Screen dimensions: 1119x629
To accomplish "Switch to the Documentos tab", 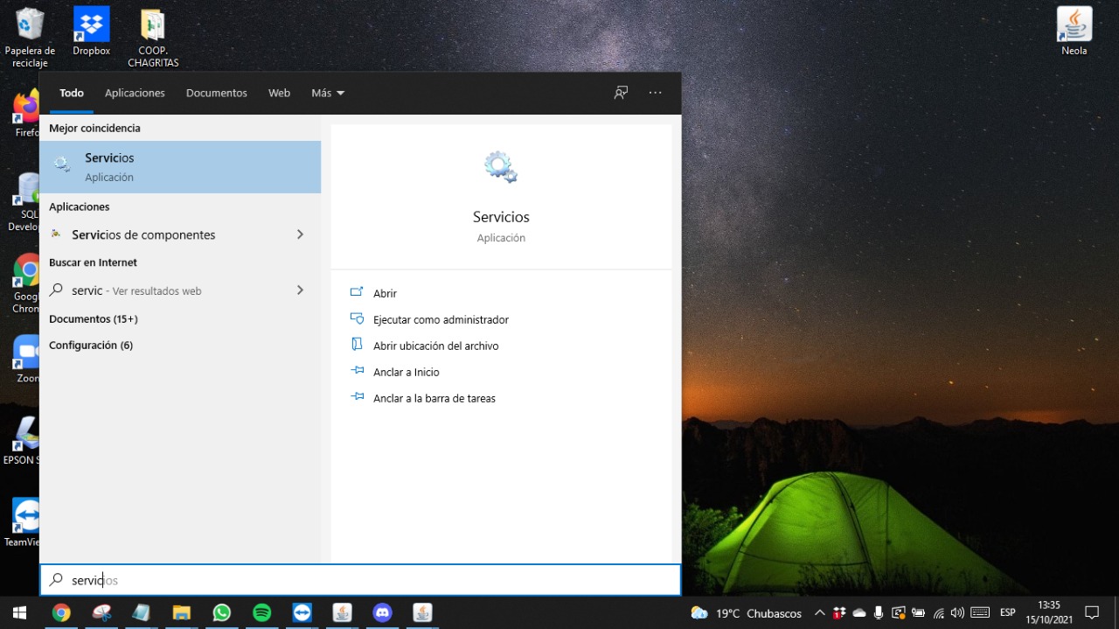I will coord(216,93).
